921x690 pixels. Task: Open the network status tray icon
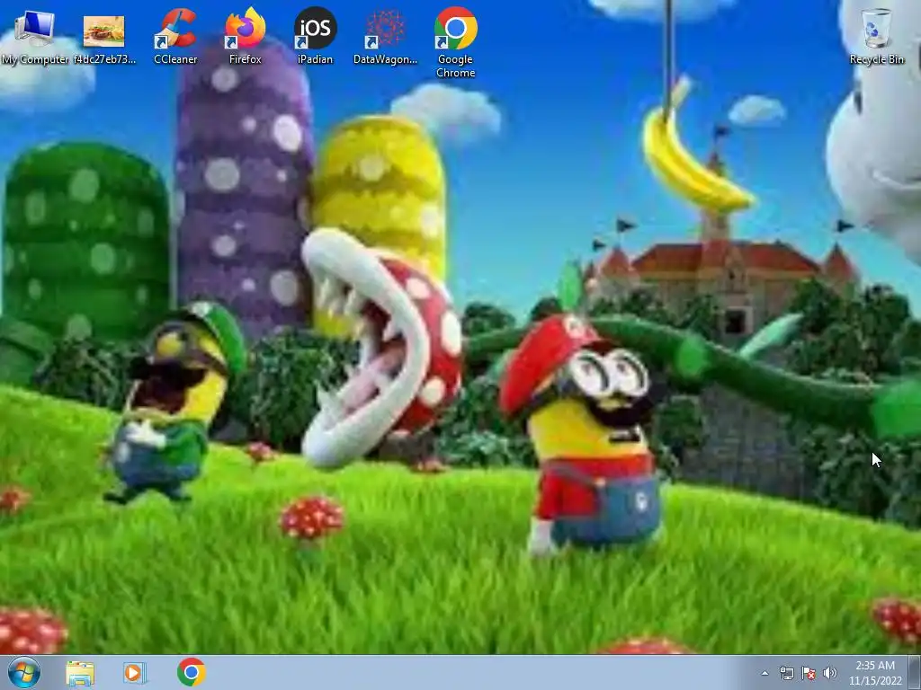pos(786,673)
